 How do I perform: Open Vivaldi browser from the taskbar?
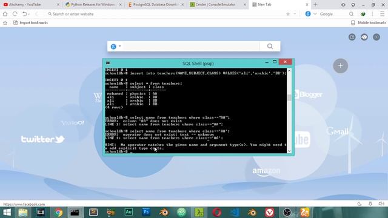click(269, 213)
